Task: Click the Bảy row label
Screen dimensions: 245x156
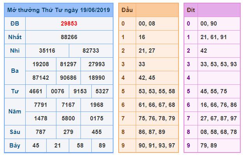Action: pos(14,146)
